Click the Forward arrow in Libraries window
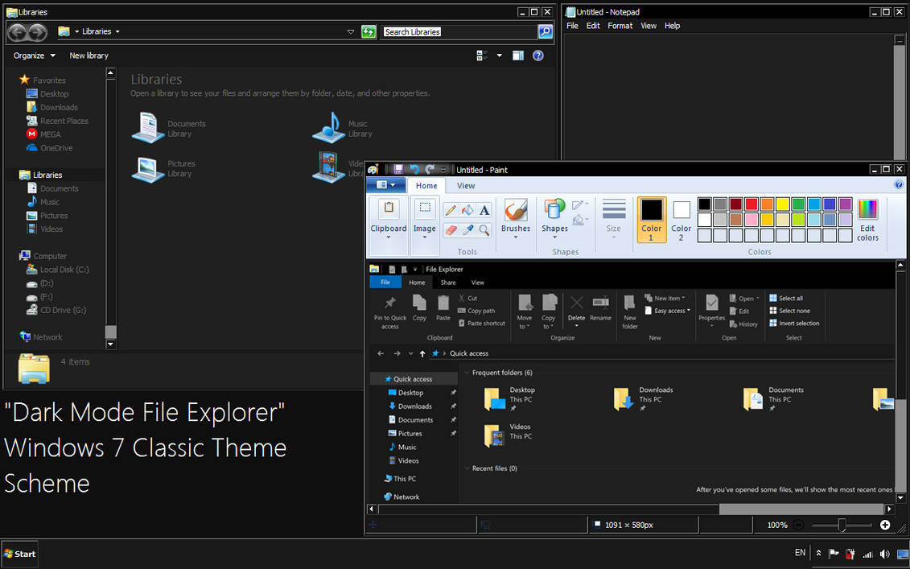 [37, 32]
